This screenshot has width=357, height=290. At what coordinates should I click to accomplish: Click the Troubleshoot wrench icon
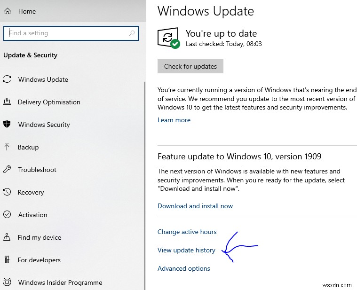coord(7,170)
